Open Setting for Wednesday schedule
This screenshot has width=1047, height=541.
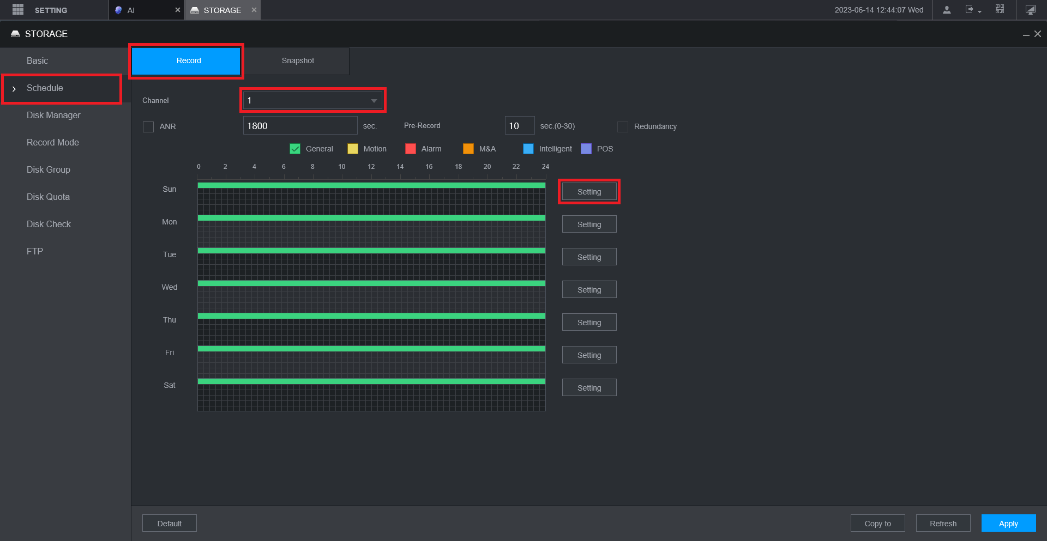point(589,290)
